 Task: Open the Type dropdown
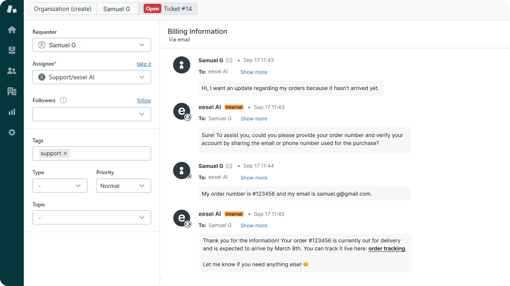[60, 186]
